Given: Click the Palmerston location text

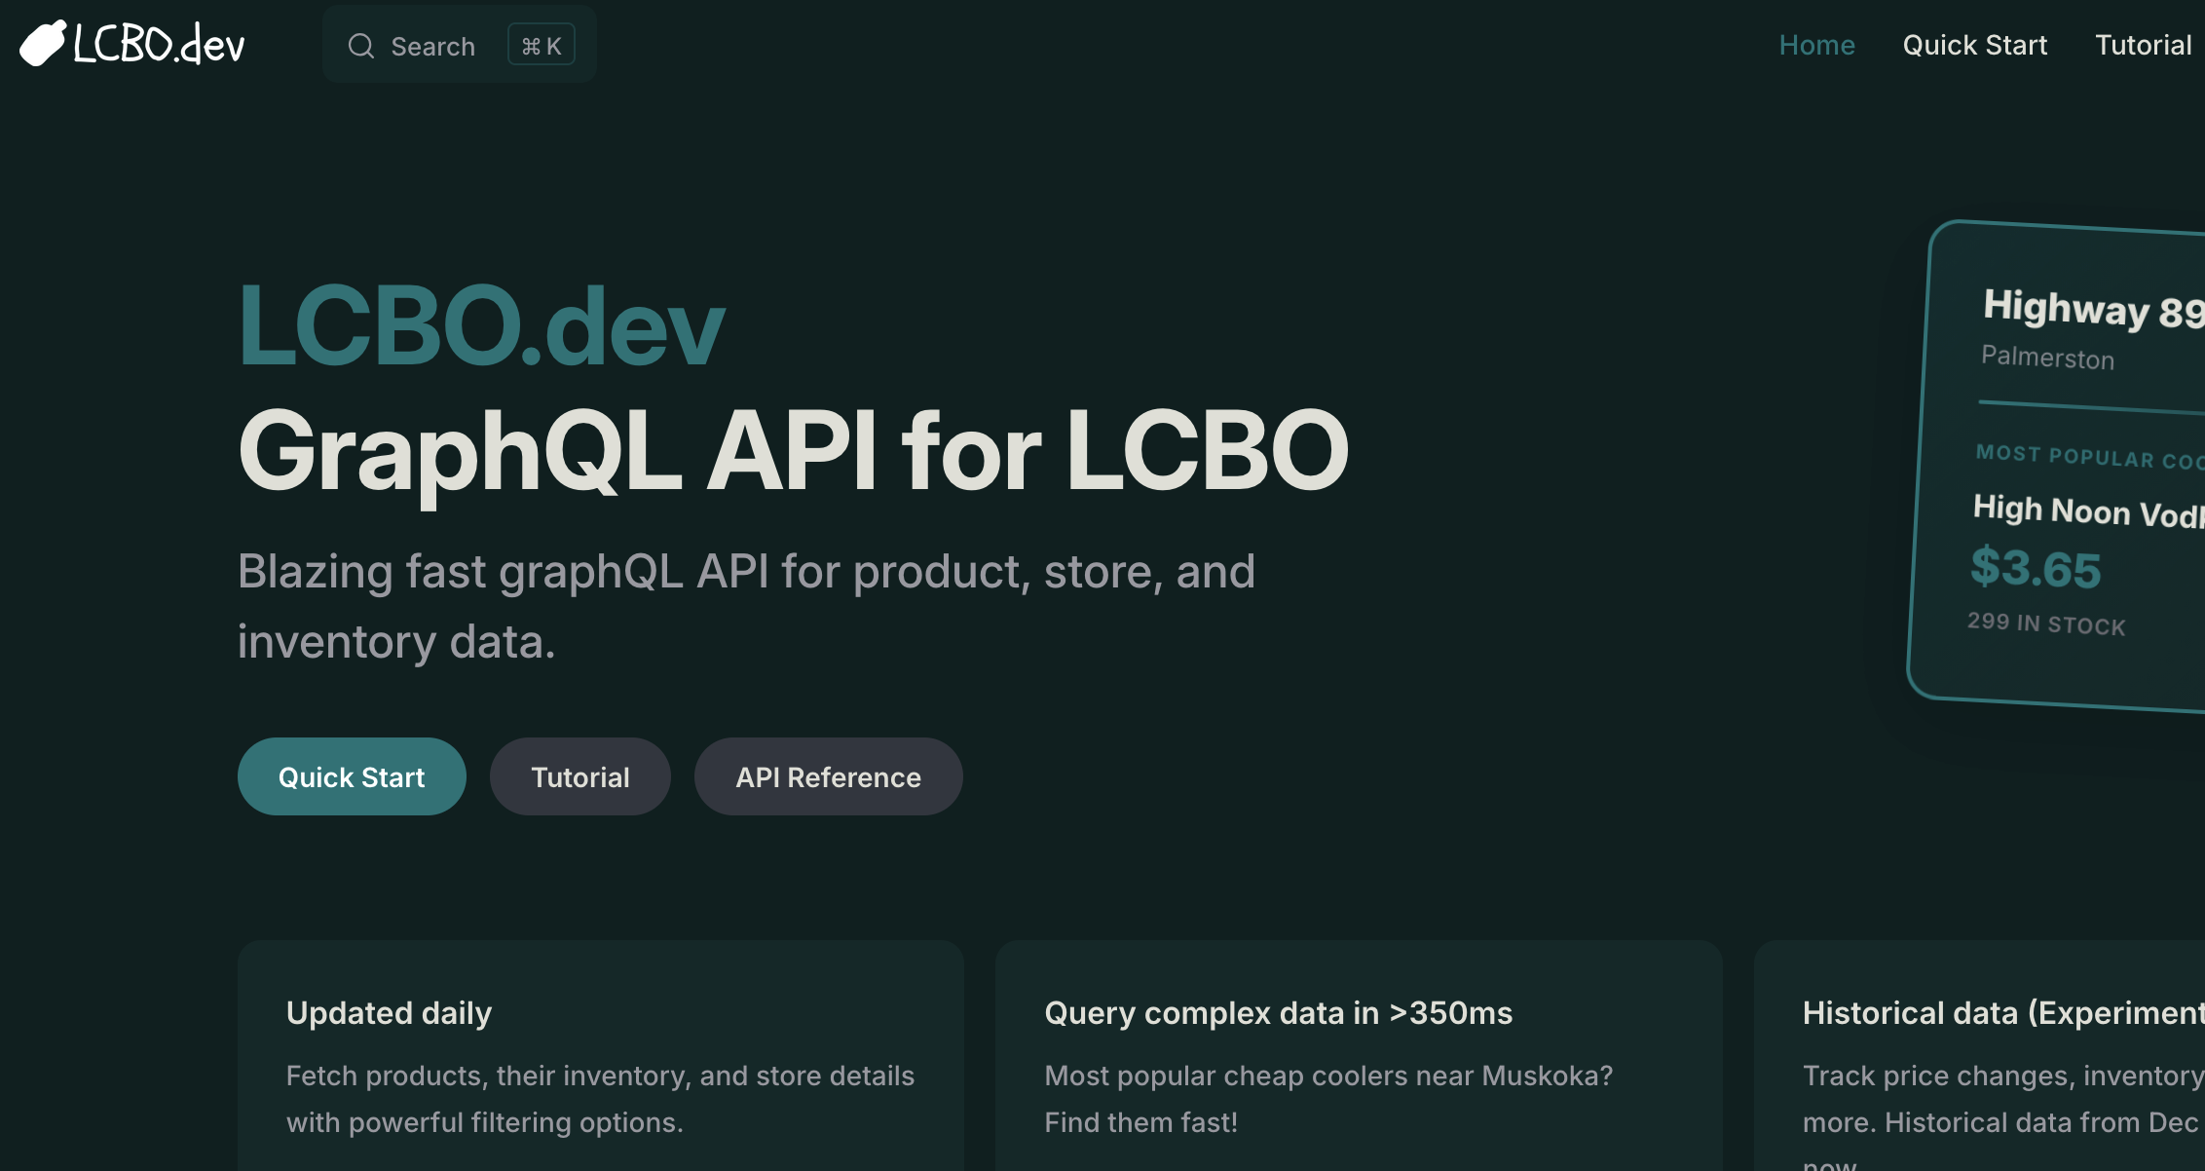Looking at the screenshot, I should [x=2048, y=359].
